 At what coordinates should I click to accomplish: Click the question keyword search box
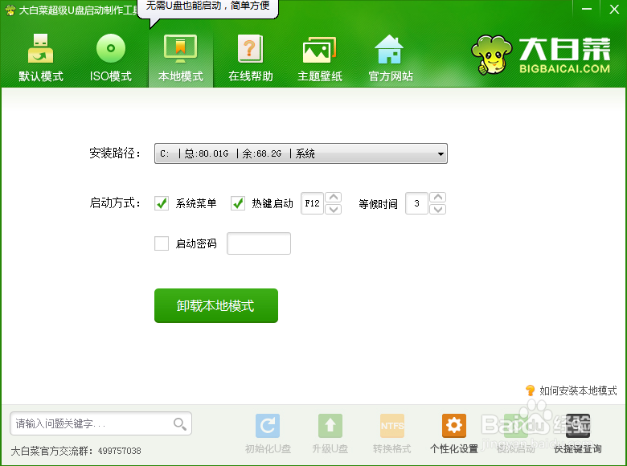click(x=100, y=423)
